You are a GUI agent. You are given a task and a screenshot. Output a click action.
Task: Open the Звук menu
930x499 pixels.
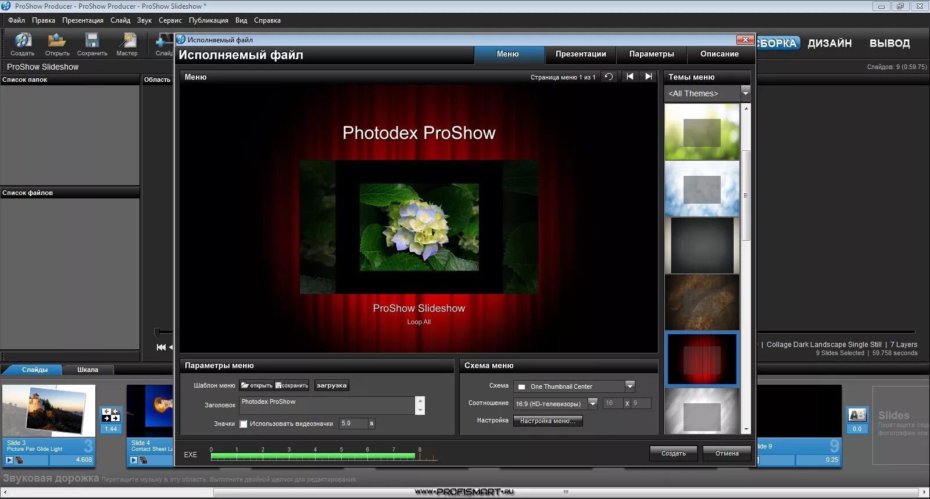point(144,20)
